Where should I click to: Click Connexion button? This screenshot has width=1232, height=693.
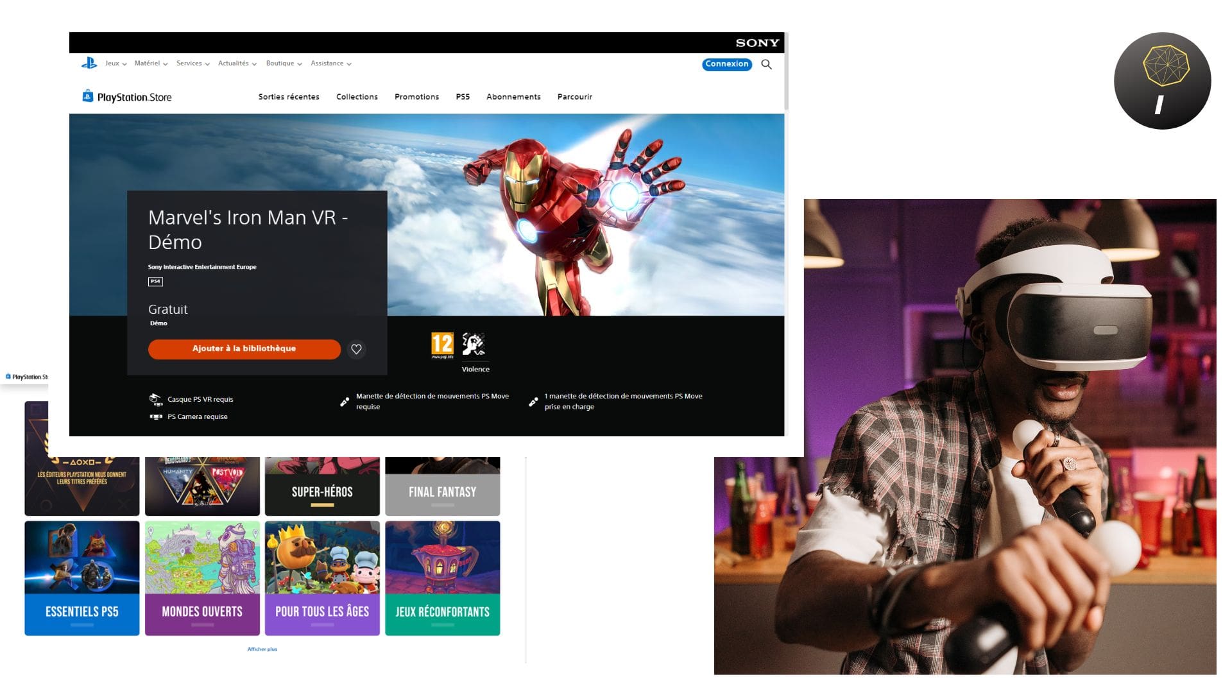(x=726, y=64)
